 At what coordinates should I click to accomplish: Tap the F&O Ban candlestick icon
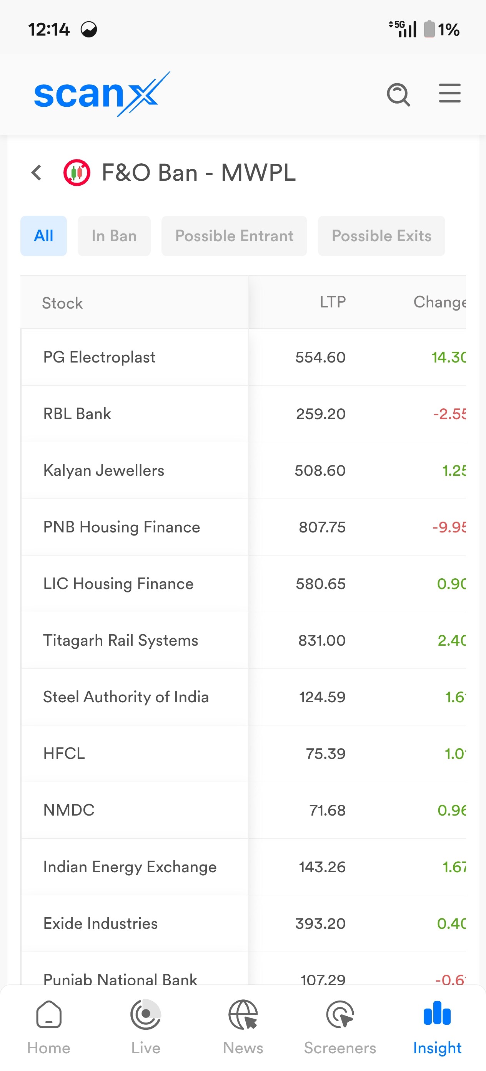[x=77, y=173]
